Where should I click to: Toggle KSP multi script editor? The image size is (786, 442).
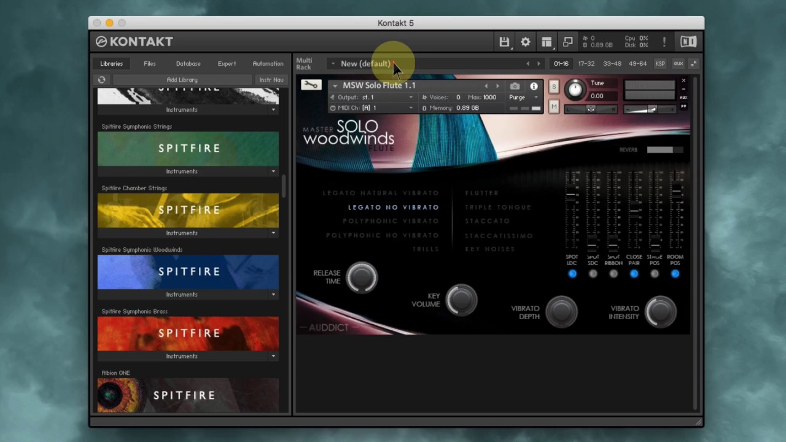point(660,64)
